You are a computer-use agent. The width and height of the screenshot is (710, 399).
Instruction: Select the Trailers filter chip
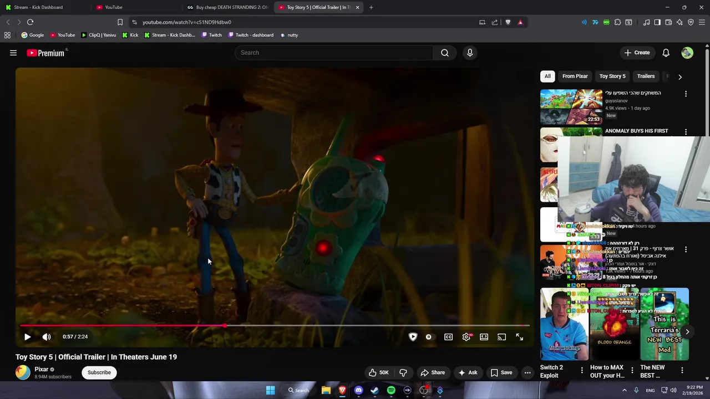tap(646, 76)
